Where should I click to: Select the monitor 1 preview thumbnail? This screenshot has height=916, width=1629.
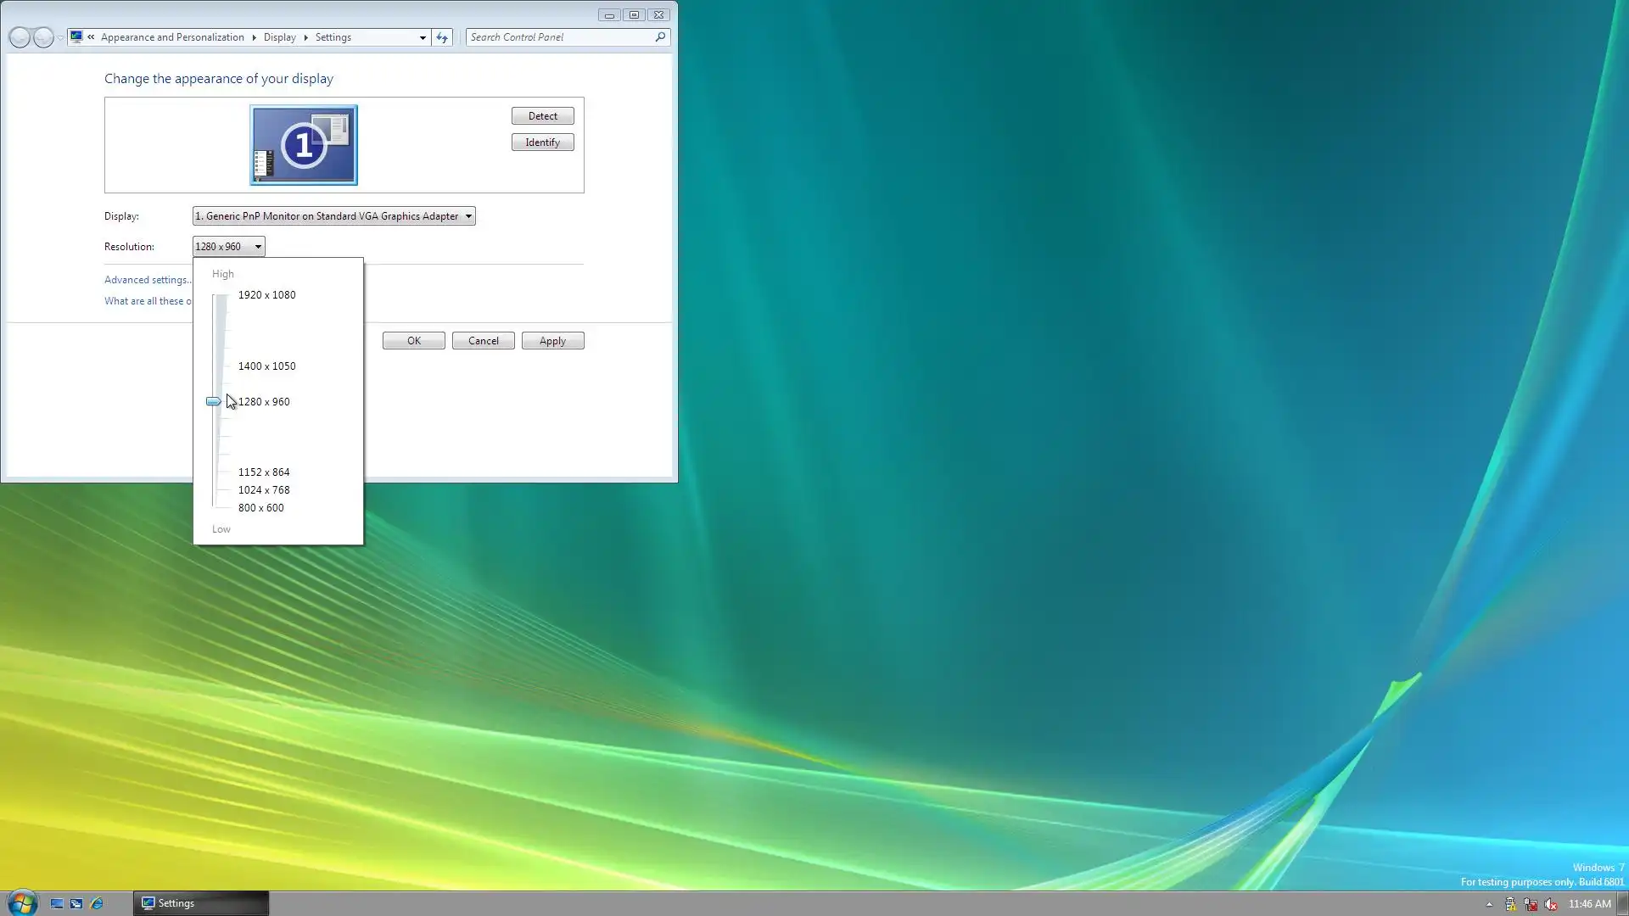(304, 145)
